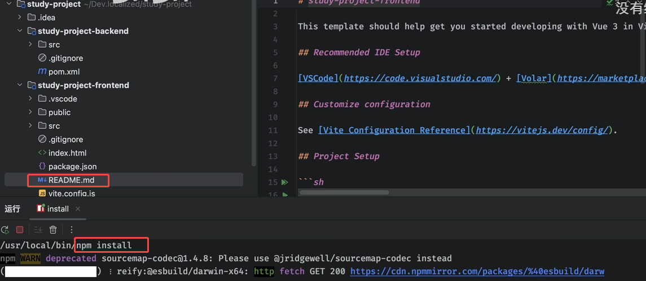The height and width of the screenshot is (281, 646).
Task: Click the folder icon of .idea
Action: (x=32, y=17)
